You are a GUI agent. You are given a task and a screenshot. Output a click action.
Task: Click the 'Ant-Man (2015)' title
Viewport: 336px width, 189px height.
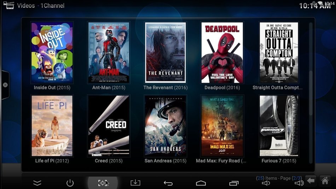tap(109, 88)
